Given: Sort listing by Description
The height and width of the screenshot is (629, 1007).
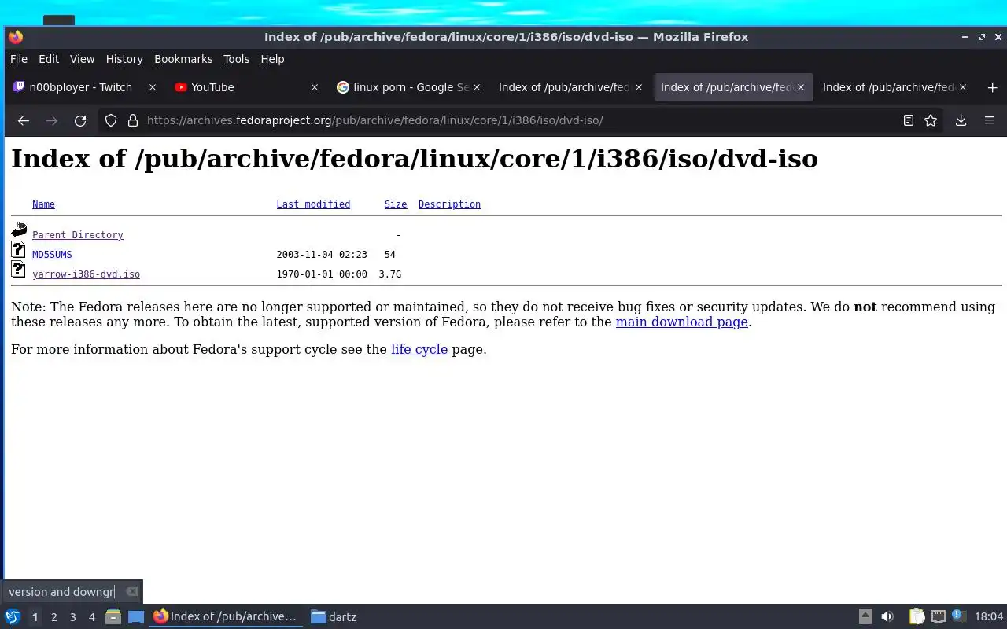Looking at the screenshot, I should [x=449, y=204].
